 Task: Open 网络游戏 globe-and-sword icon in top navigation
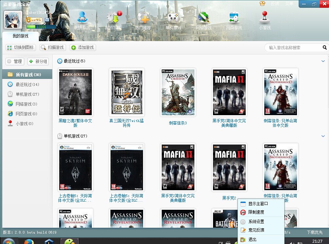click(x=204, y=21)
